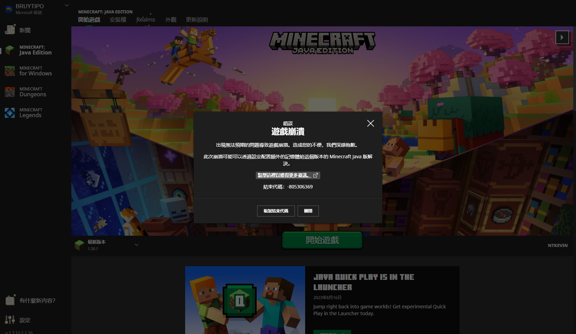Click the 遊戲崩潰 dialog title
Image resolution: width=576 pixels, height=334 pixels.
pos(288,132)
